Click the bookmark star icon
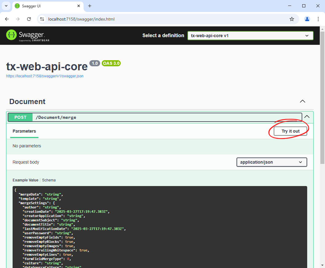This screenshot has width=325, height=268. pyautogui.click(x=292, y=19)
